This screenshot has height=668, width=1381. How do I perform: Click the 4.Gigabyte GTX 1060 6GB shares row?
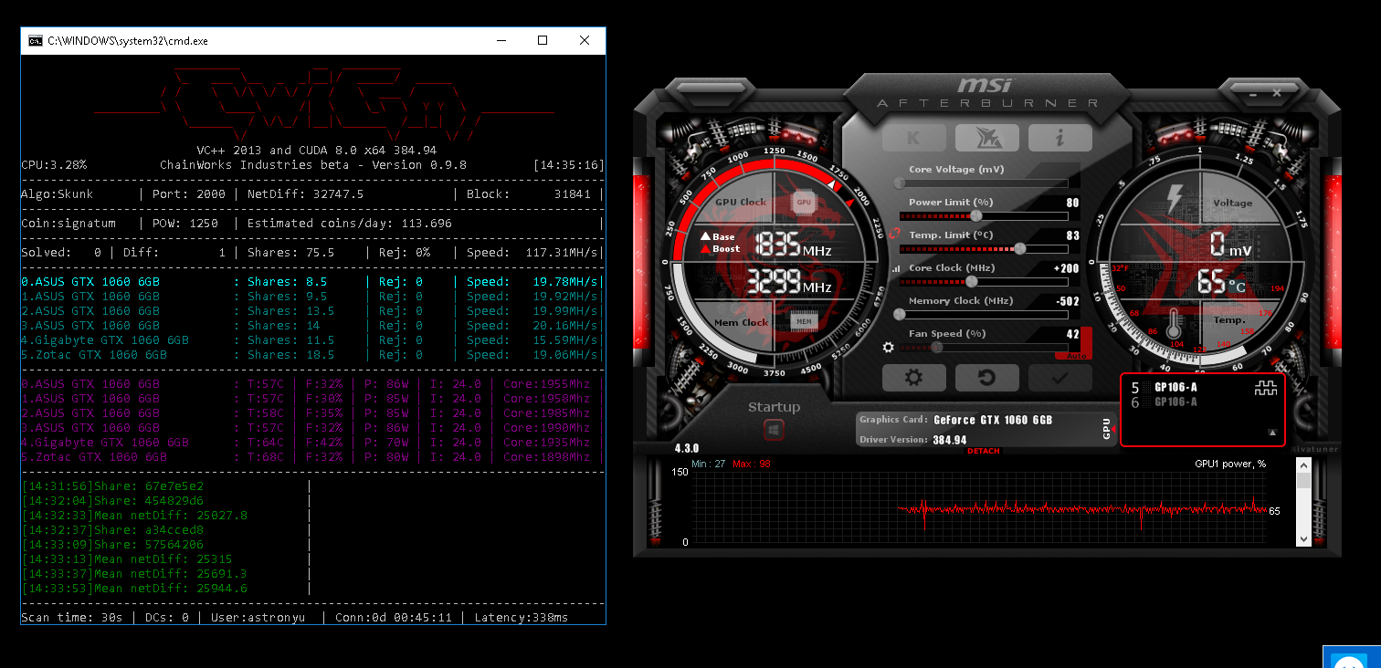coord(311,340)
